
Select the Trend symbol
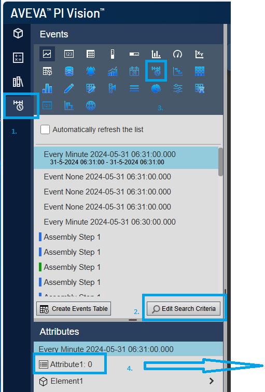point(47,54)
